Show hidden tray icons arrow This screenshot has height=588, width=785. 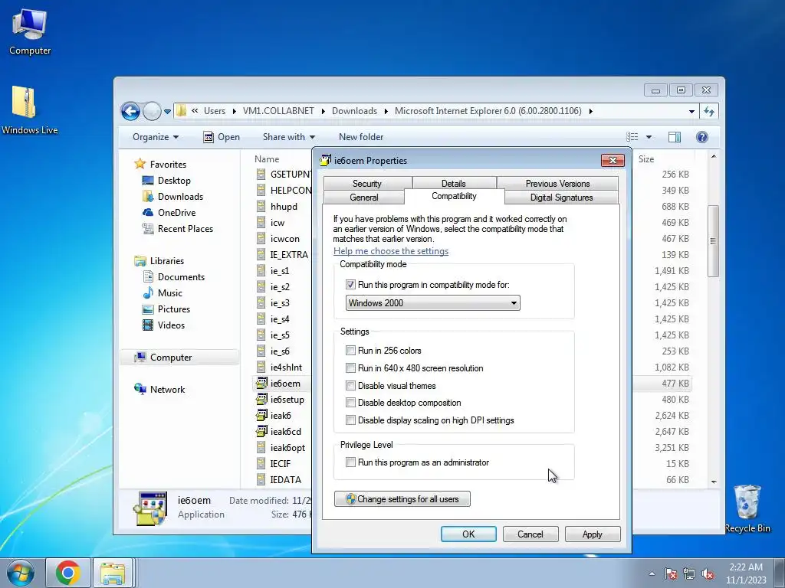(652, 573)
